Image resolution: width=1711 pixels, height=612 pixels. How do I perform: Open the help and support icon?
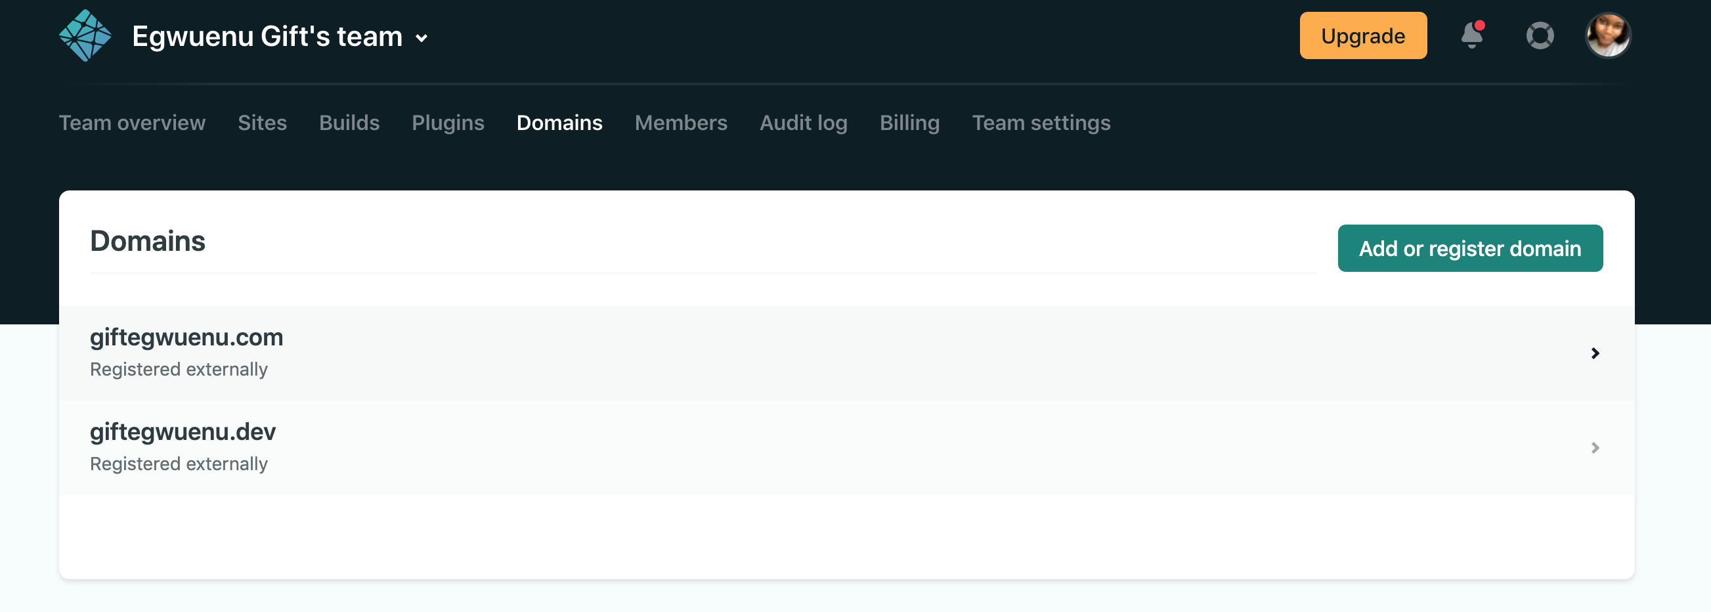click(x=1540, y=35)
